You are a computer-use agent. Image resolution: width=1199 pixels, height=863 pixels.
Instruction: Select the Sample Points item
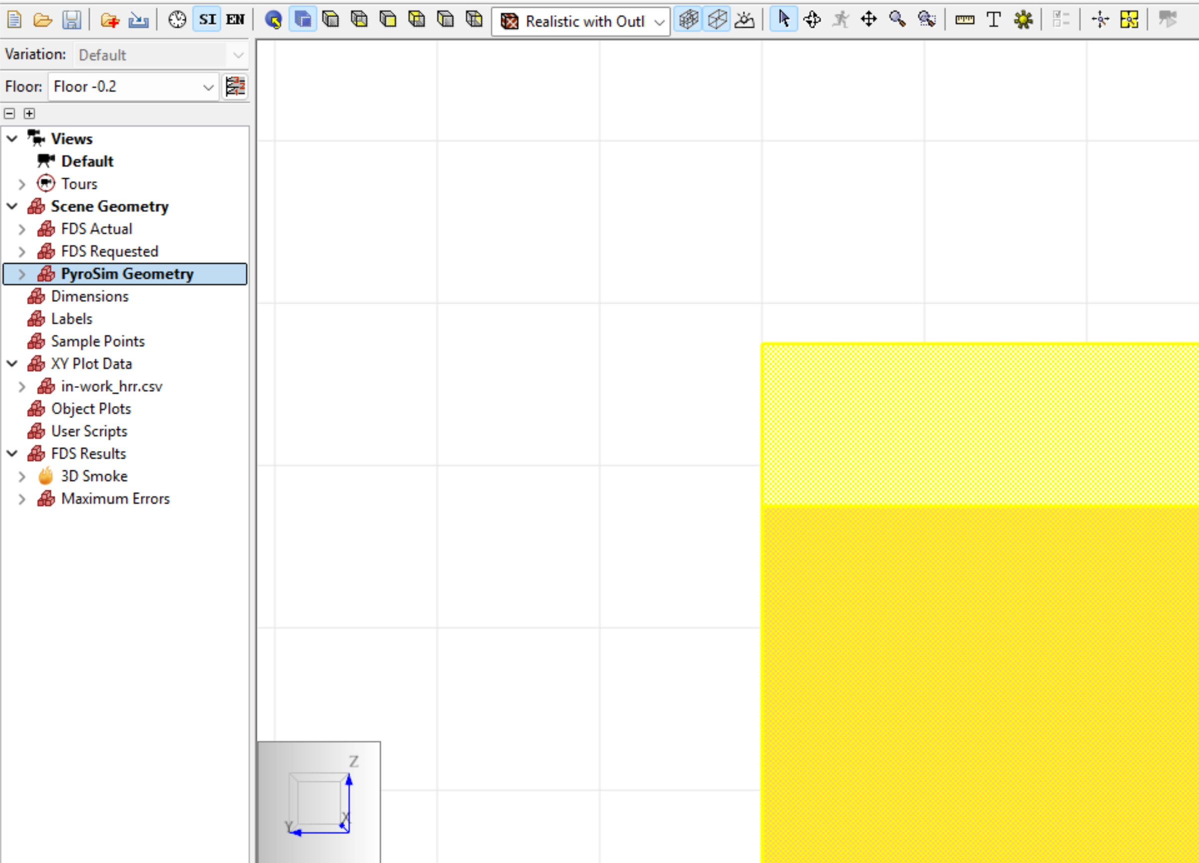click(x=98, y=342)
